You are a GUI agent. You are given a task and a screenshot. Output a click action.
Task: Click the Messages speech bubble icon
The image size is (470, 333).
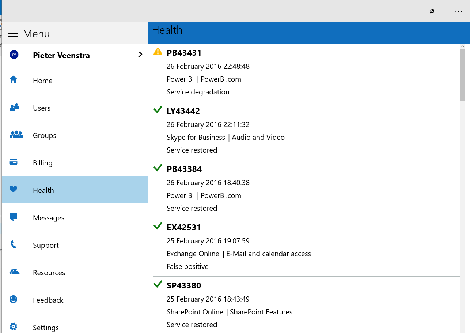[x=14, y=217]
